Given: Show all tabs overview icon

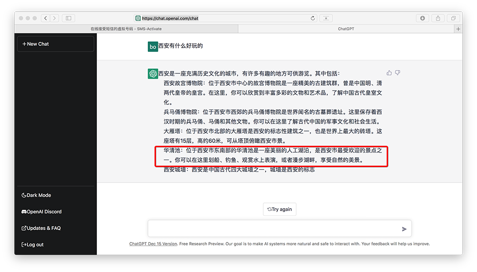Looking at the screenshot, I should point(453,18).
